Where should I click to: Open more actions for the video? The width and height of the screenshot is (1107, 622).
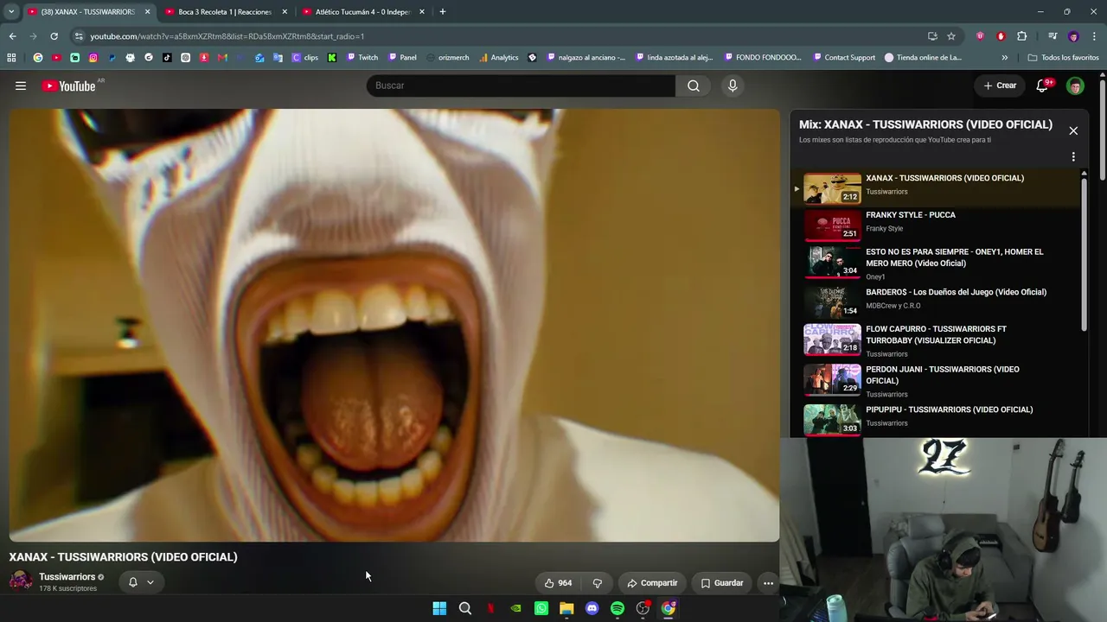pos(768,583)
